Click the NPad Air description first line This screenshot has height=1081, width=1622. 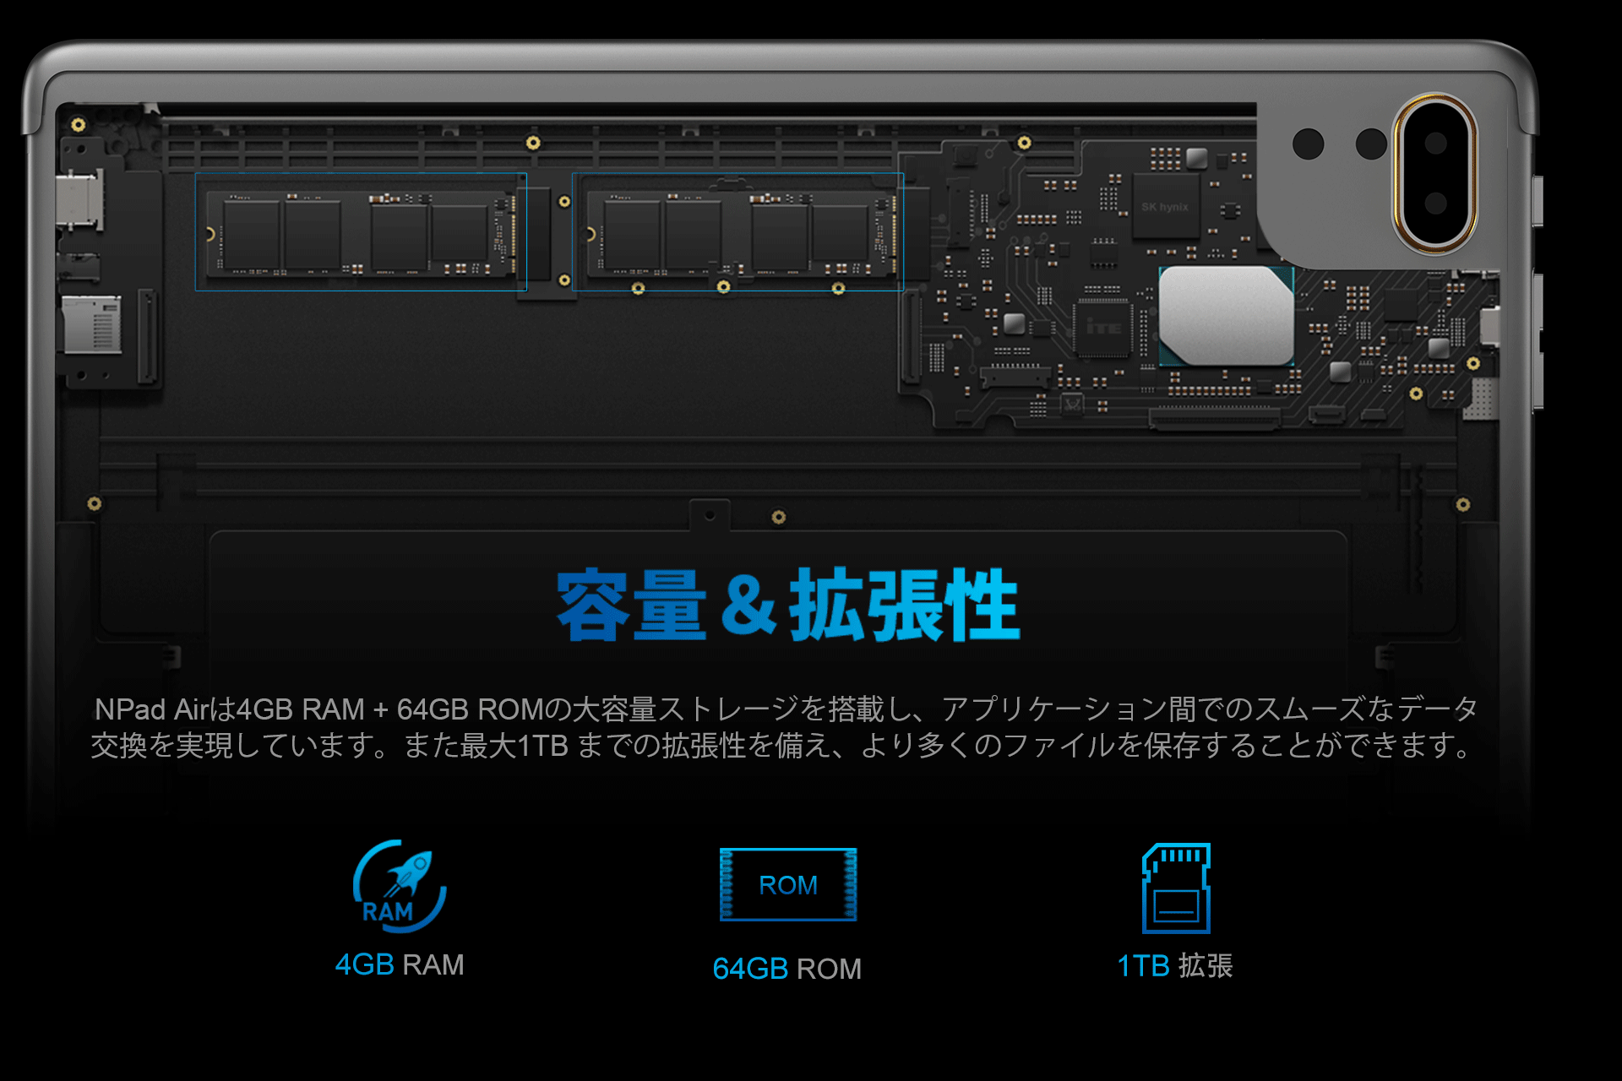[x=786, y=709]
